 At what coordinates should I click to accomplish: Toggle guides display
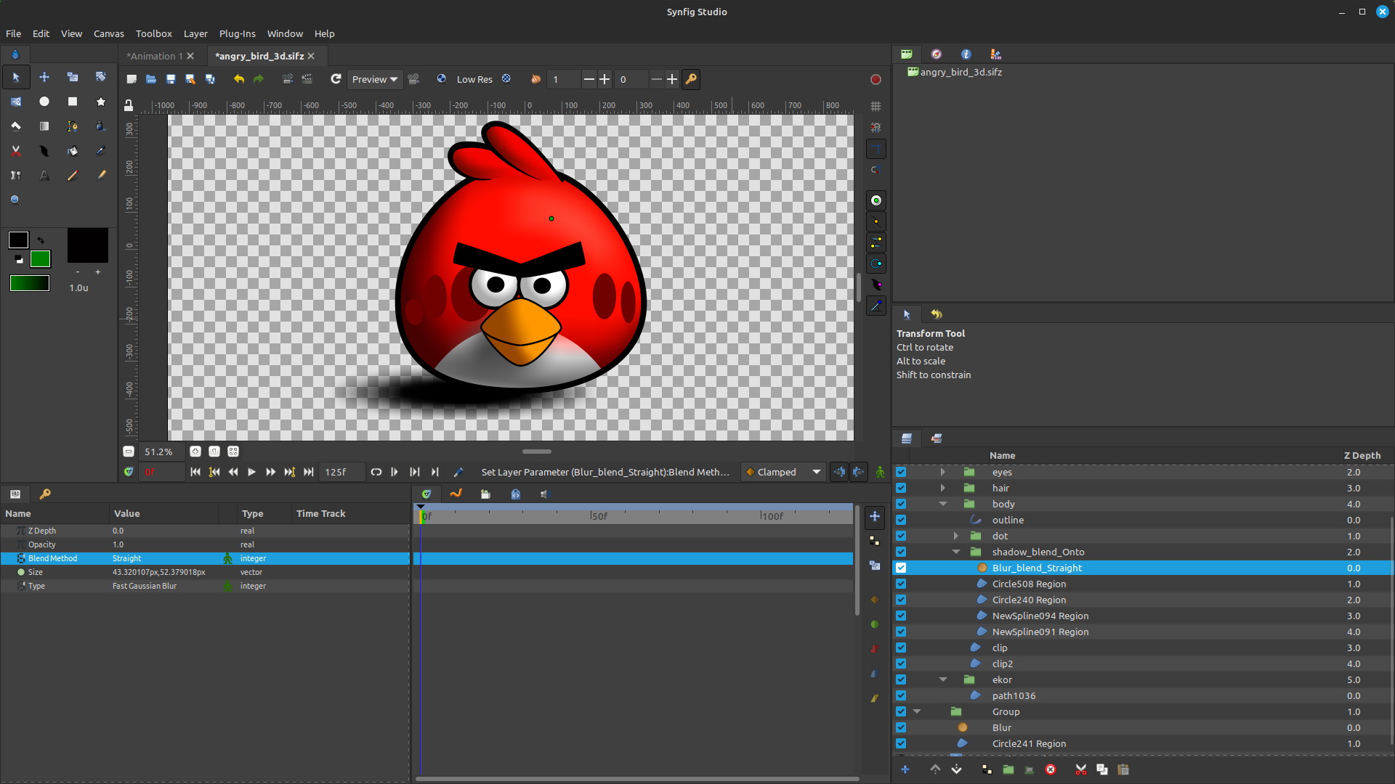click(876, 149)
